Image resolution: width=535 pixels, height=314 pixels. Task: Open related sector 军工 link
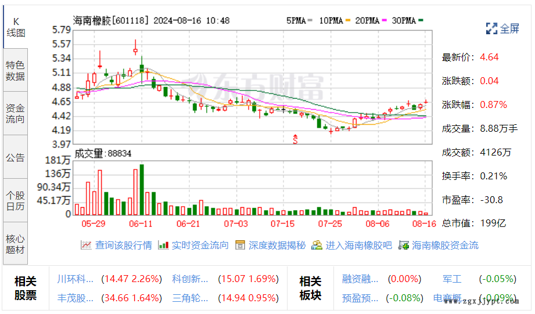pos(452,279)
